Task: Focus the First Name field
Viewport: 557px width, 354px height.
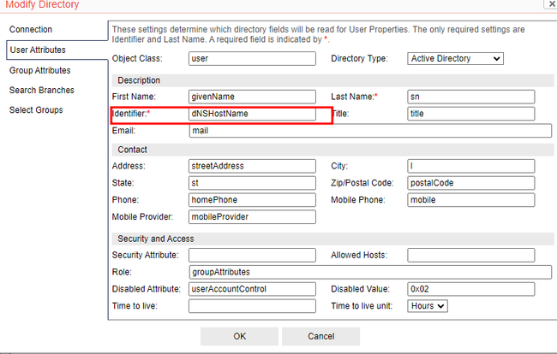Action: [252, 97]
